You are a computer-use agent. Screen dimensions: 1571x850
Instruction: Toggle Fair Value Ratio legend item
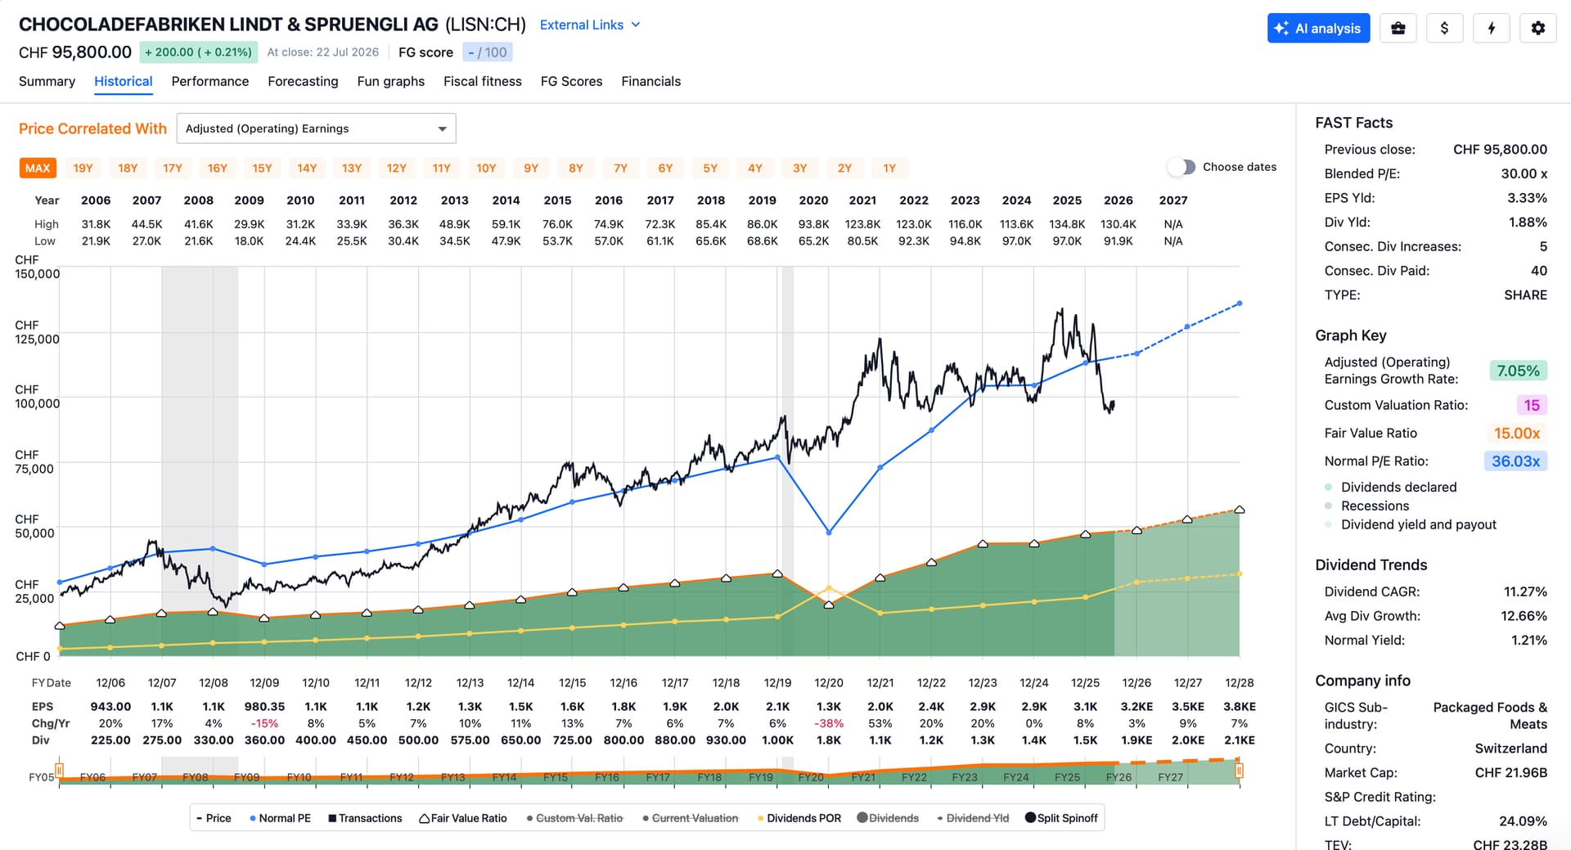463,818
